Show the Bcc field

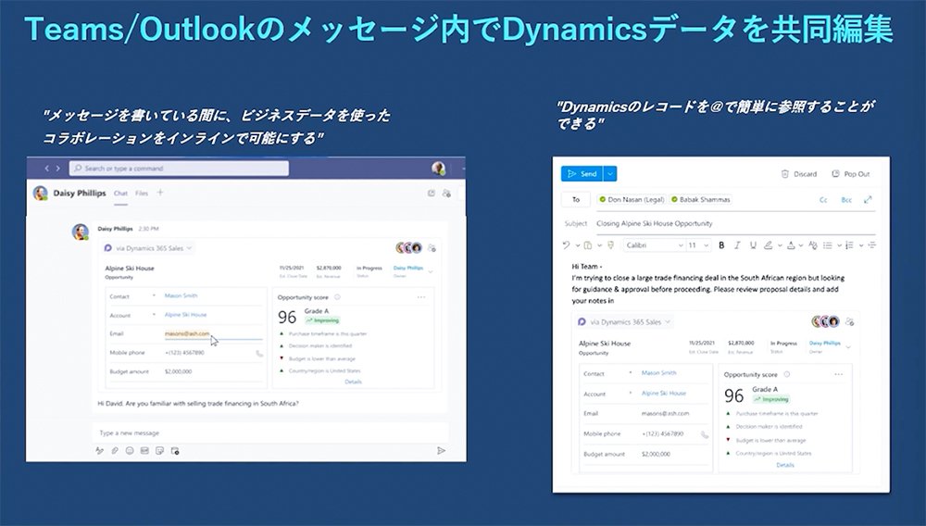[846, 199]
